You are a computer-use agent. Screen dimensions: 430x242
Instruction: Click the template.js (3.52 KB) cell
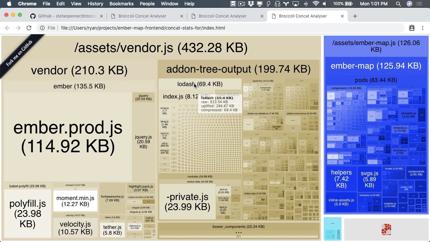coord(408,115)
